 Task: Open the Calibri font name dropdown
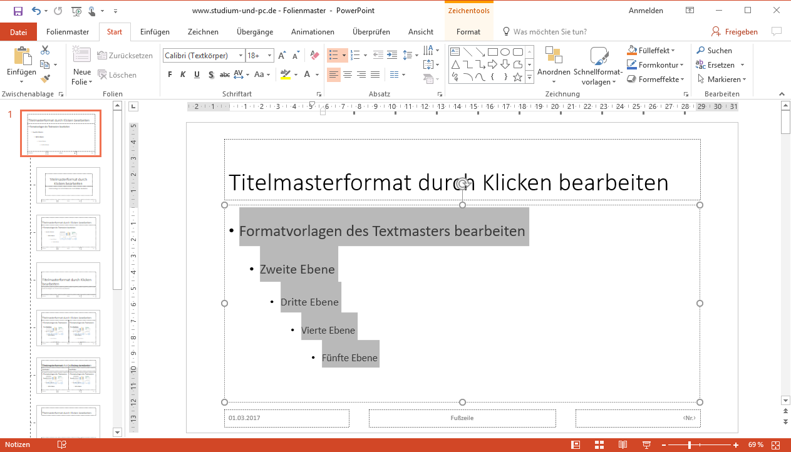click(240, 56)
